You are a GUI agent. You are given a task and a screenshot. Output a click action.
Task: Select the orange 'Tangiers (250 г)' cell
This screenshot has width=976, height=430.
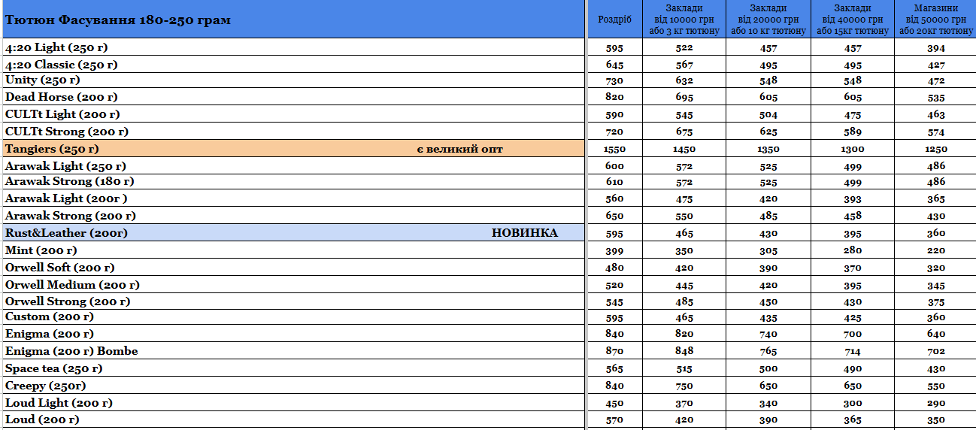(x=292, y=149)
